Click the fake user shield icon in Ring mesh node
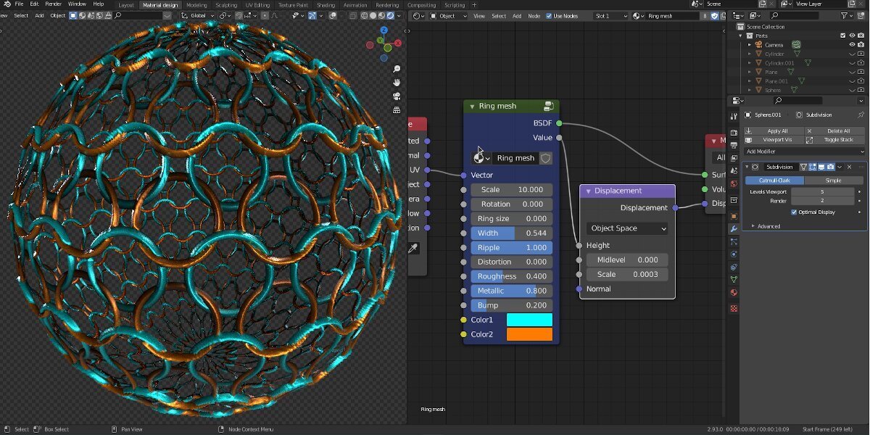 (x=545, y=158)
